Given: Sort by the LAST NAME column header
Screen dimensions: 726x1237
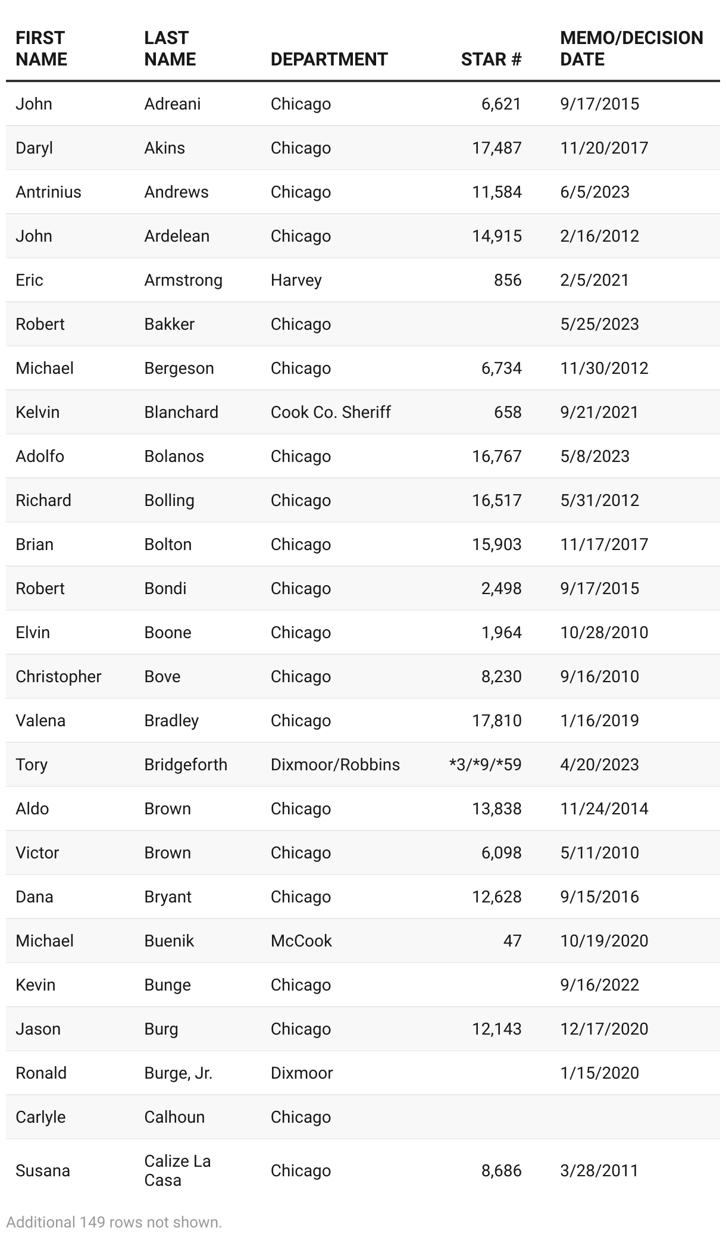Looking at the screenshot, I should (170, 48).
